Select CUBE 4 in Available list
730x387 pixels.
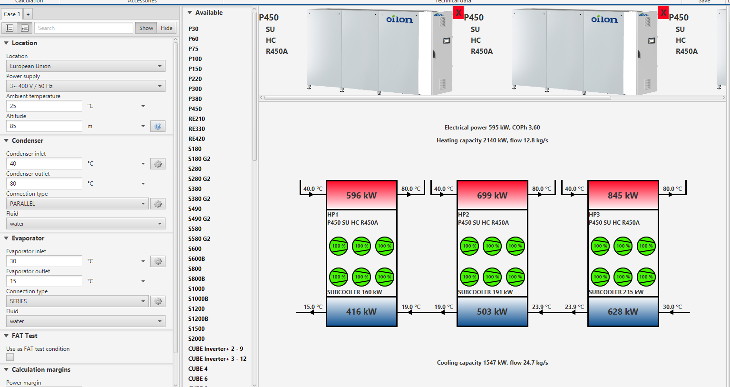pyautogui.click(x=198, y=368)
